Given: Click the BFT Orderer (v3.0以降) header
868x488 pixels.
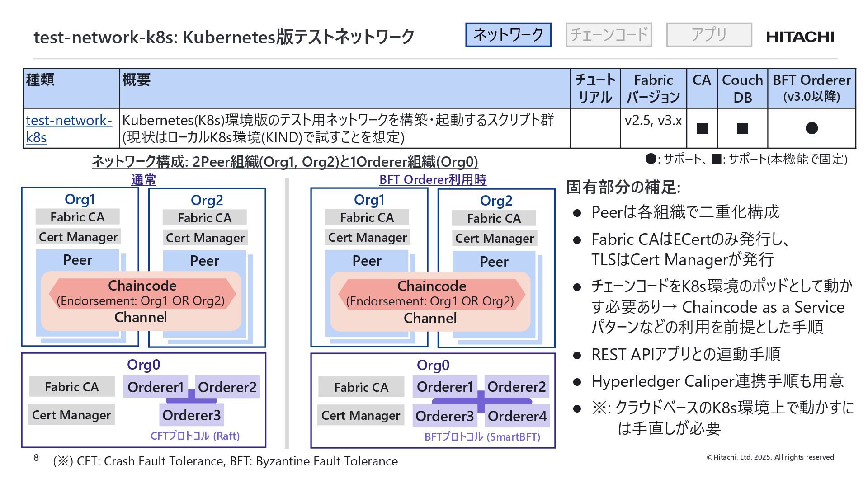Looking at the screenshot, I should click(x=811, y=88).
